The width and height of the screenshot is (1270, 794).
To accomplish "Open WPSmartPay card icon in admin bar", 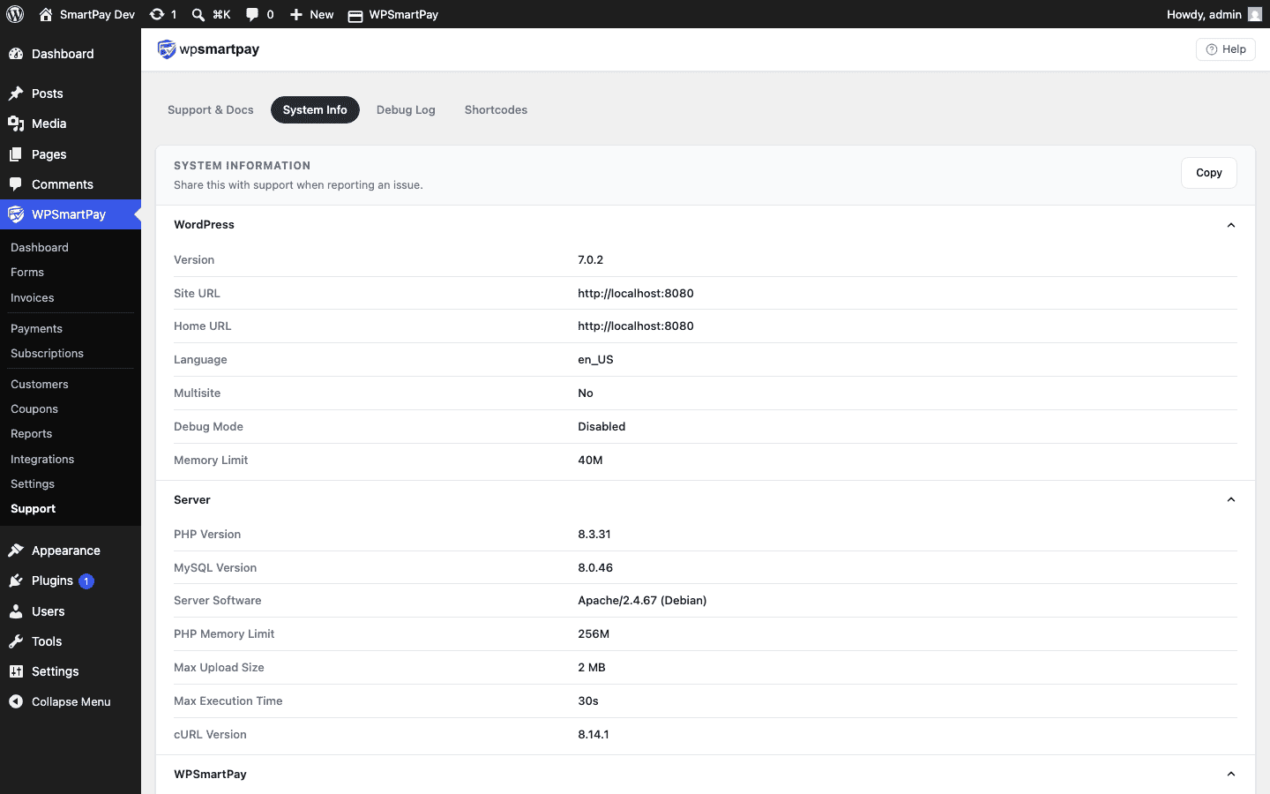I will pos(355,15).
